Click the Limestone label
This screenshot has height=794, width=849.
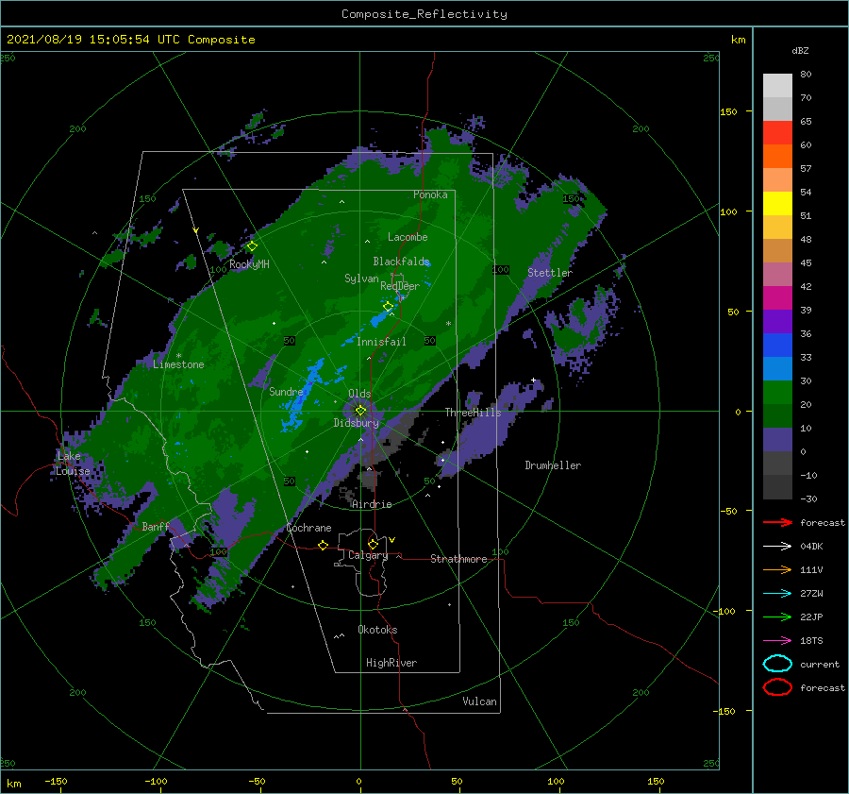pos(178,364)
